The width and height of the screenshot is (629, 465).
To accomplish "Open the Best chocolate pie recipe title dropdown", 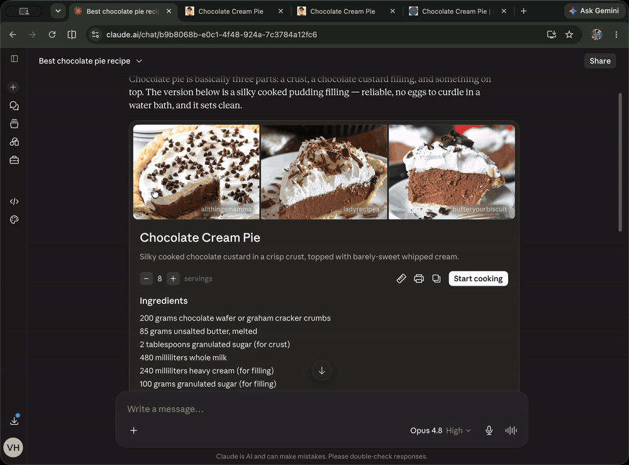I will (x=90, y=61).
